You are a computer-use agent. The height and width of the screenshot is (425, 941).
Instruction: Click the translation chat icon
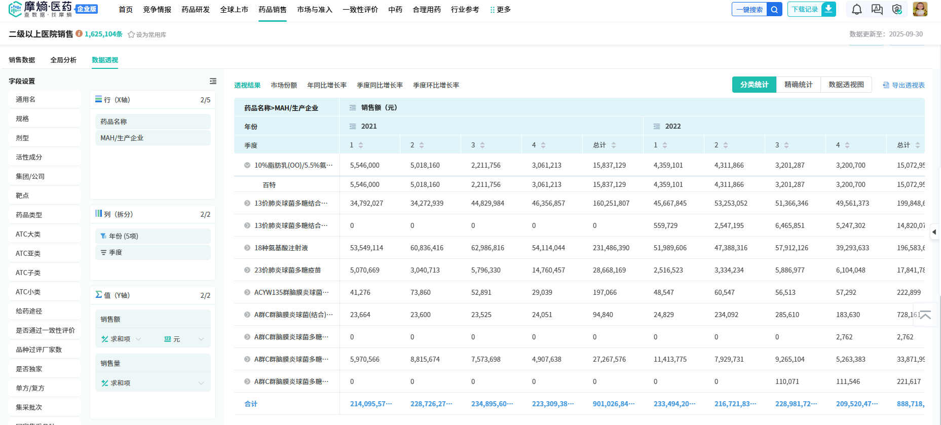[x=877, y=10]
